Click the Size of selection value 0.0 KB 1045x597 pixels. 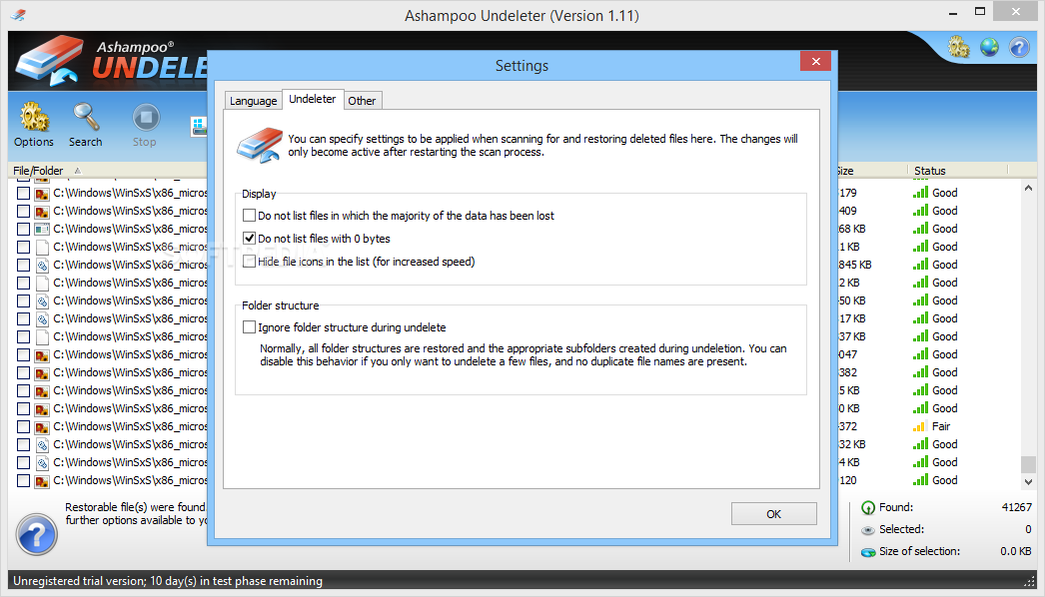pos(1016,551)
